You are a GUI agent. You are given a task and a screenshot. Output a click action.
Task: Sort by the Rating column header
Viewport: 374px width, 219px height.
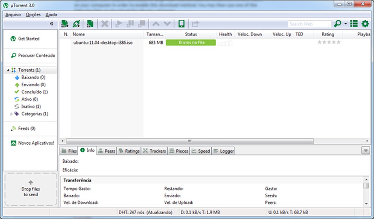(328, 34)
